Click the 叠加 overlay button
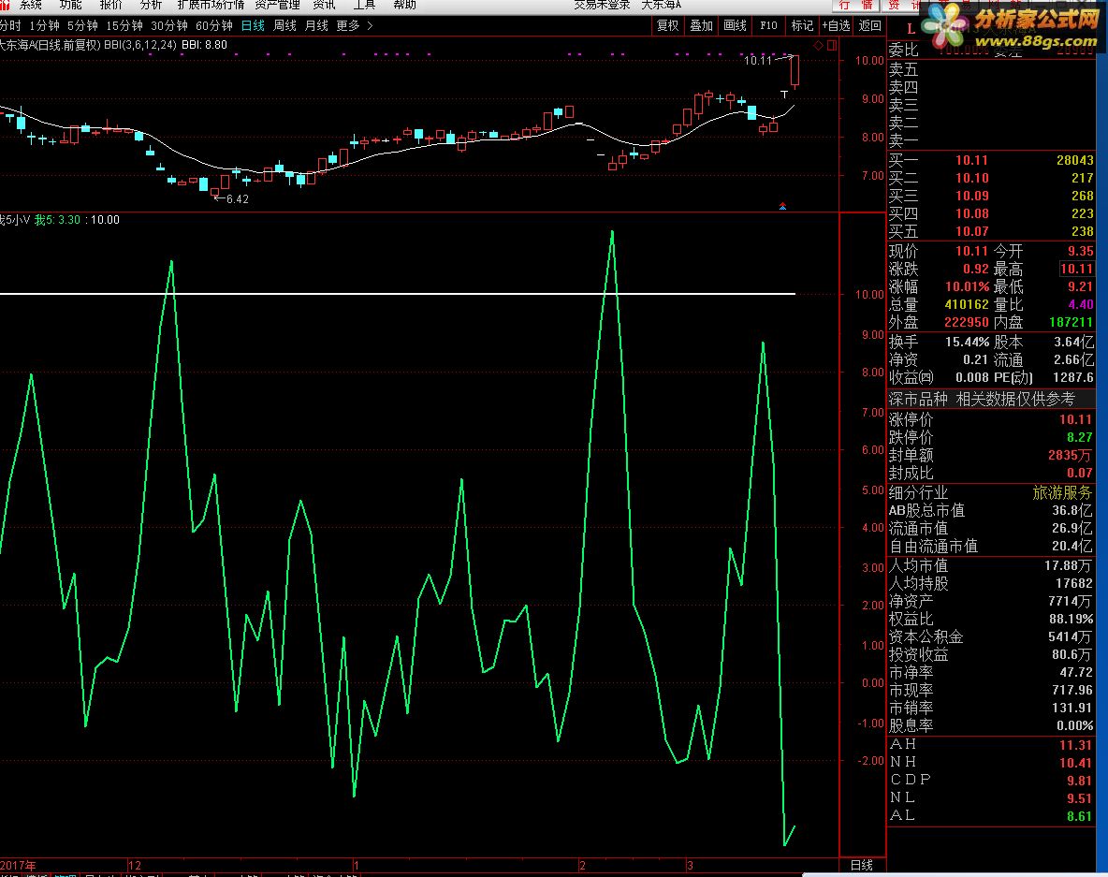 701,25
